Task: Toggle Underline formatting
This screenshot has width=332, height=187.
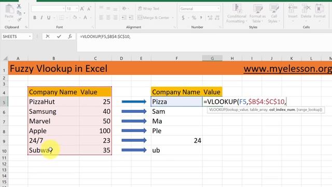Action: pyautogui.click(x=49, y=18)
